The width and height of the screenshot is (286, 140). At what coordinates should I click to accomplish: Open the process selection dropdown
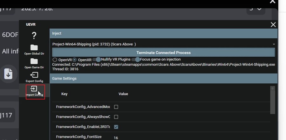[163, 44]
